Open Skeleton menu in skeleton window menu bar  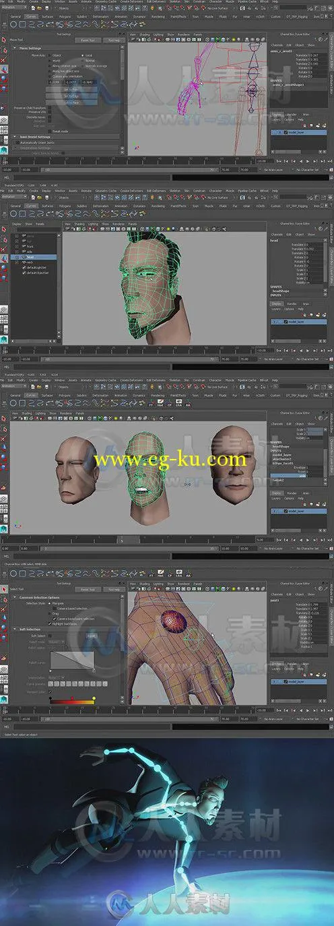click(175, 2)
